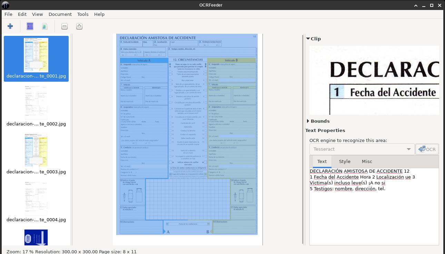The width and height of the screenshot is (445, 254).
Task: Click 'Resolution: 300.00 x 300.00' status text
Action: click(66, 252)
